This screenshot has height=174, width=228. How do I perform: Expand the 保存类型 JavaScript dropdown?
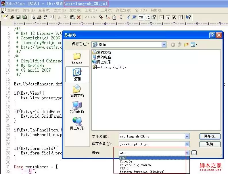pos(187,144)
